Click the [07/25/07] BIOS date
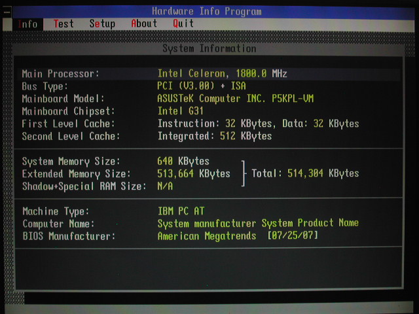 click(293, 235)
